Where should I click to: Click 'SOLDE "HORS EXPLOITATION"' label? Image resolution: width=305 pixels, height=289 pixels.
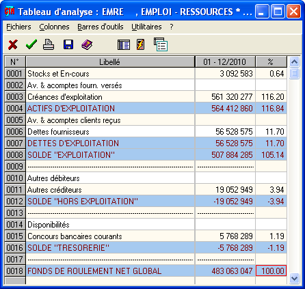pos(83,202)
